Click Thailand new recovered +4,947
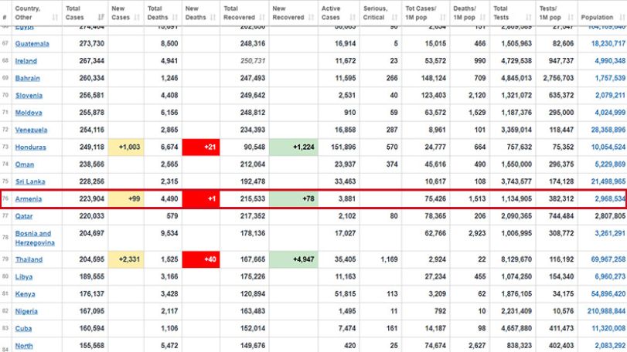This screenshot has width=627, height=352. coord(294,259)
